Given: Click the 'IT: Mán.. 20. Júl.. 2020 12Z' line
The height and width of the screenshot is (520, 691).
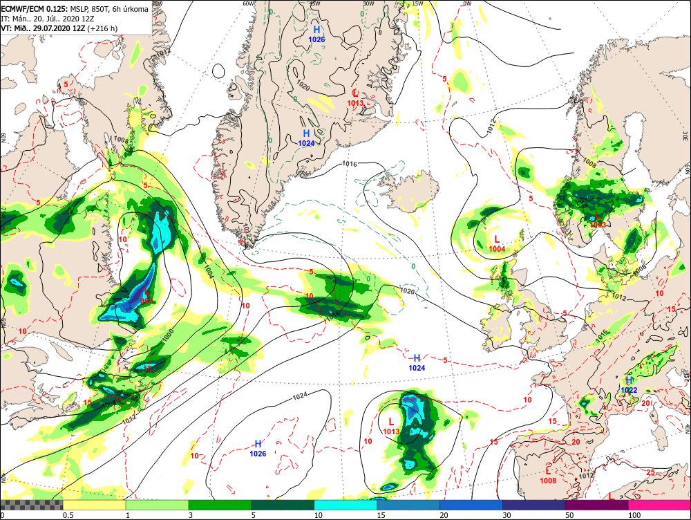Looking at the screenshot, I should pyautogui.click(x=48, y=19).
